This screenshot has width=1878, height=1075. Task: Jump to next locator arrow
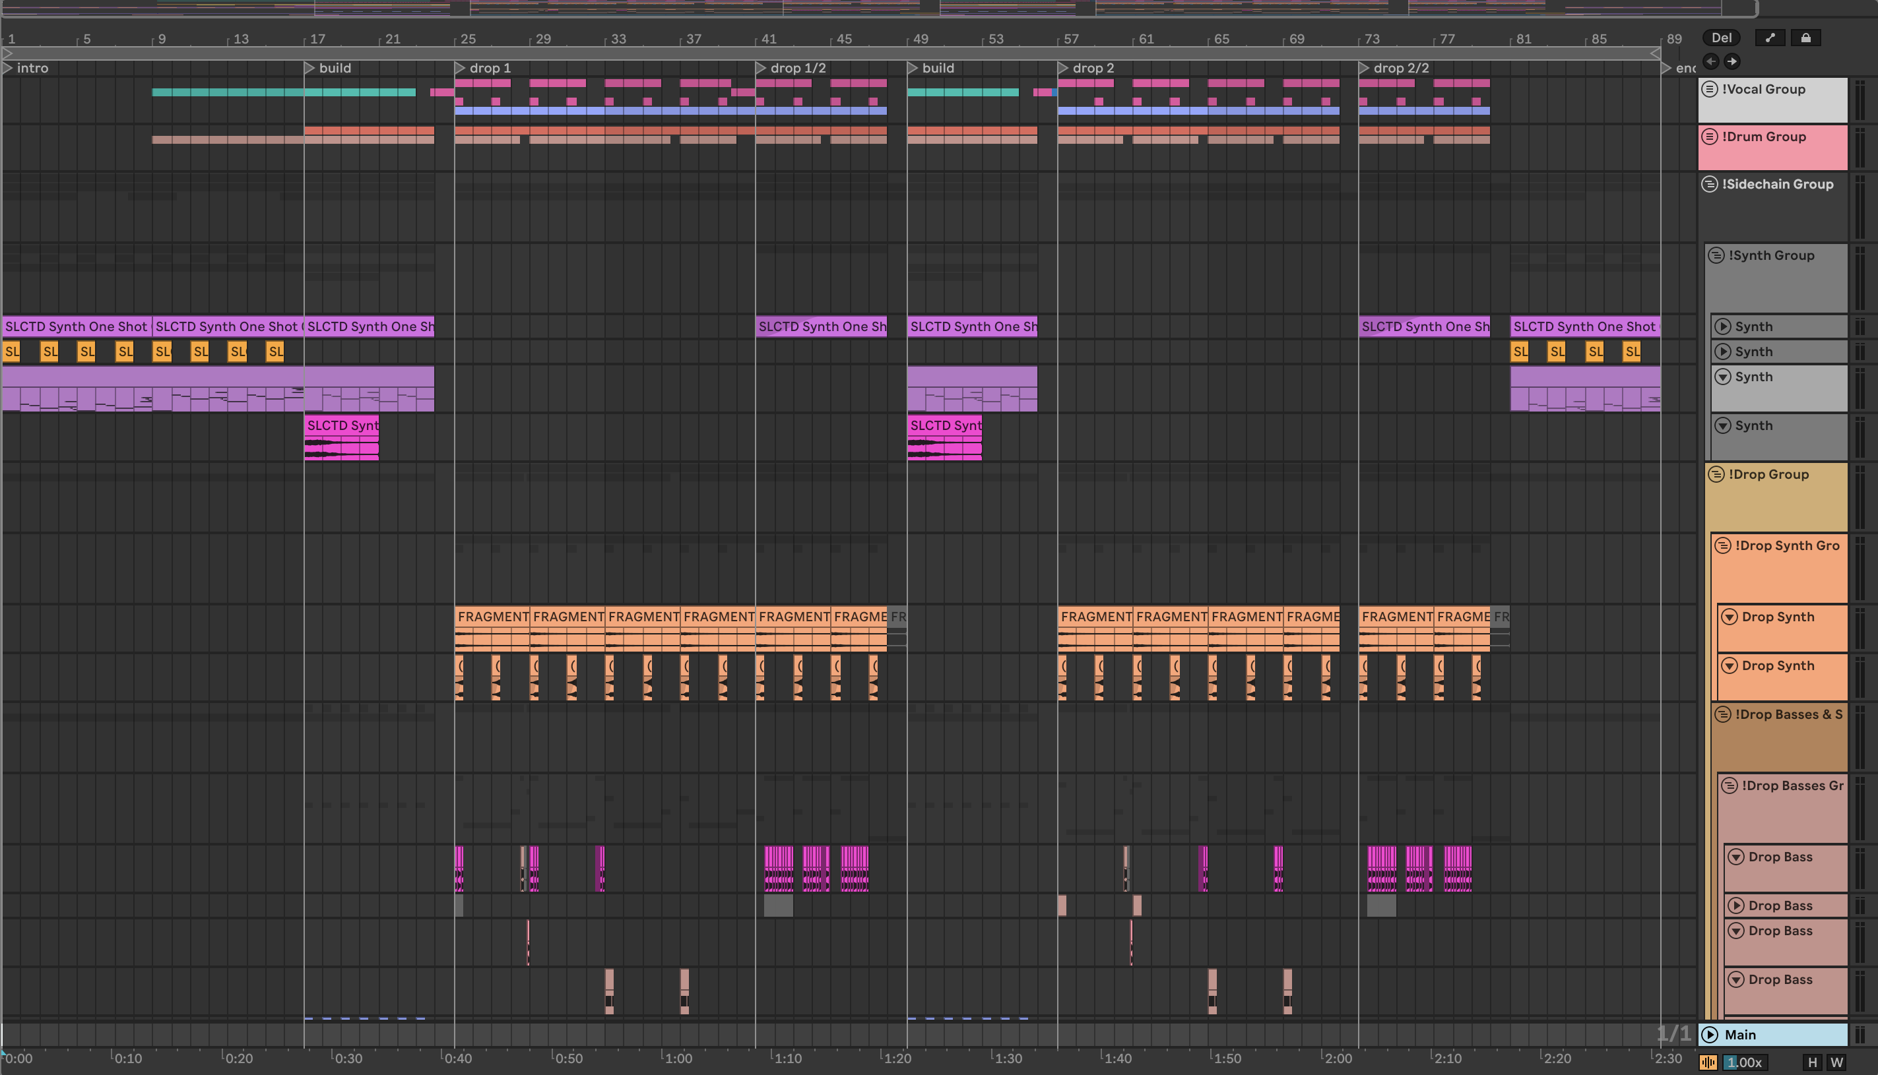(1732, 61)
